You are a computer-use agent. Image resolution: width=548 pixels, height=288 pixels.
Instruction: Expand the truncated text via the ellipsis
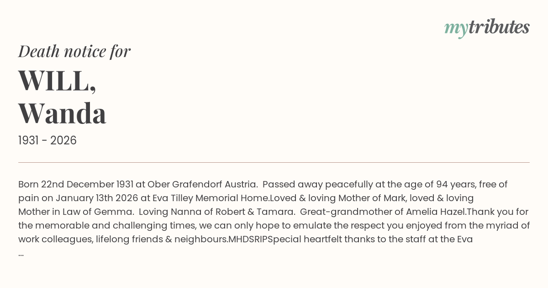[21, 253]
